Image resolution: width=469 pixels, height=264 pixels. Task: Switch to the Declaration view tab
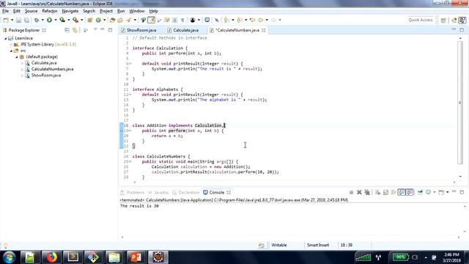[185, 192]
